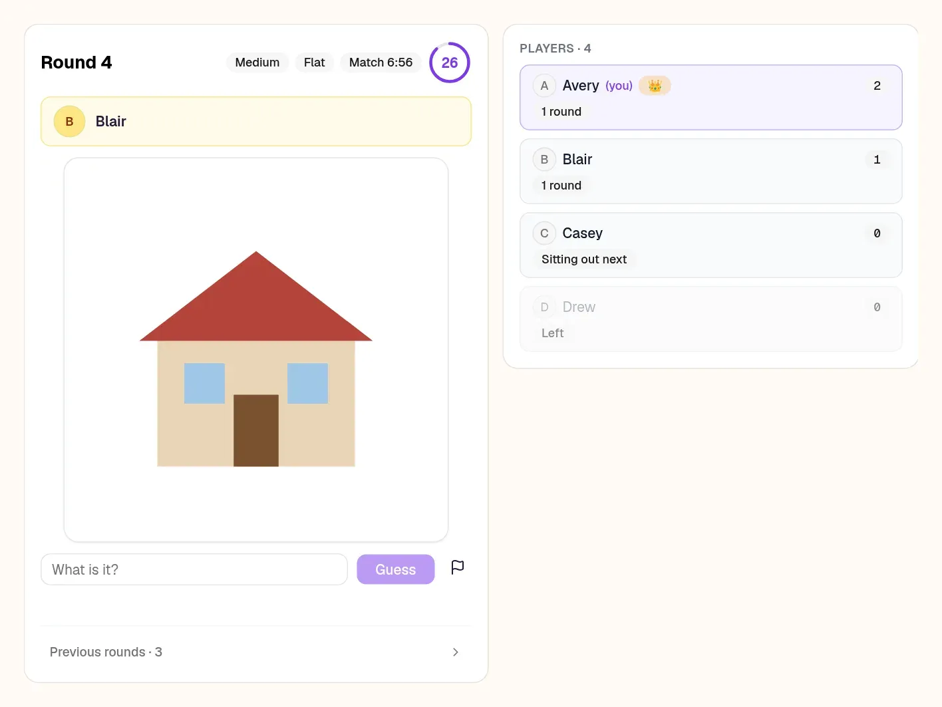This screenshot has width=942, height=707.
Task: Click the Match 6:56 timer chip
Action: [381, 63]
